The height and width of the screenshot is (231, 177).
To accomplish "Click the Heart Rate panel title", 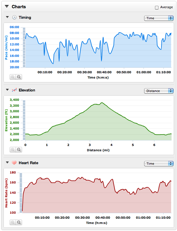I will (28, 163).
